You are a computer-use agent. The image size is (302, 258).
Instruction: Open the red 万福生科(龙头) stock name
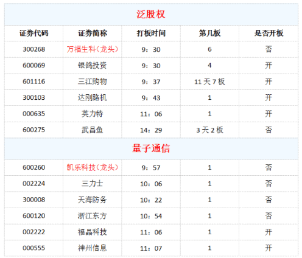tap(93, 49)
